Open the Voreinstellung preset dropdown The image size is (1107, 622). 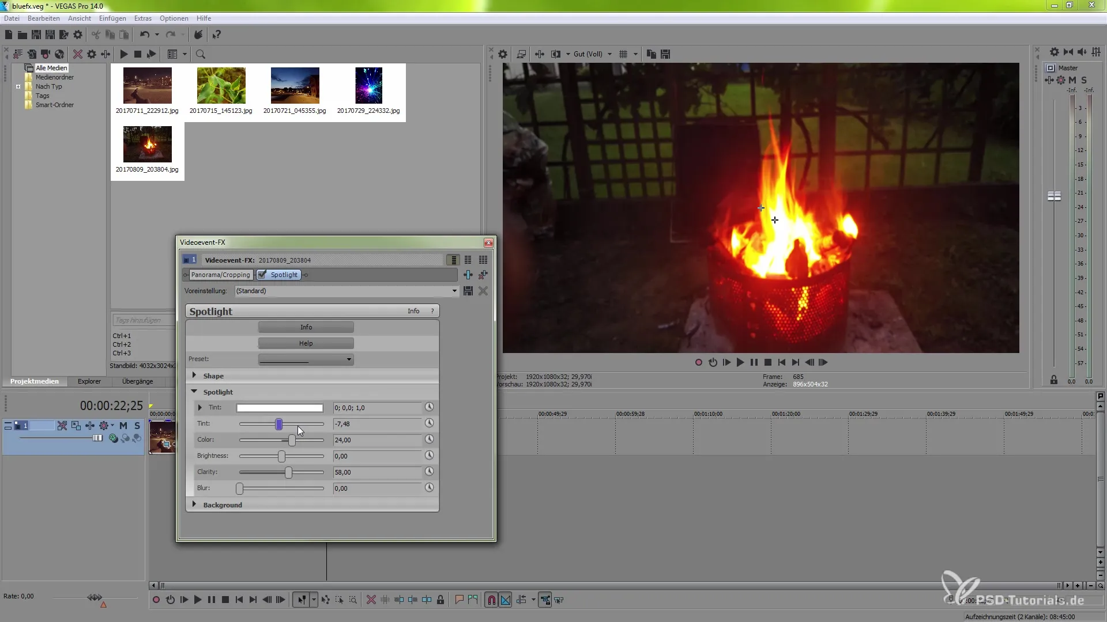point(454,291)
